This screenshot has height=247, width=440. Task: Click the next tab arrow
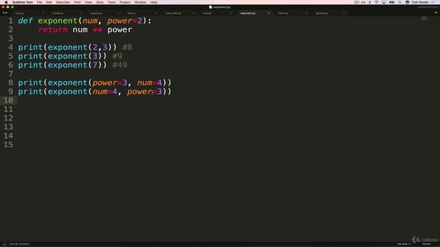click(x=6, y=13)
